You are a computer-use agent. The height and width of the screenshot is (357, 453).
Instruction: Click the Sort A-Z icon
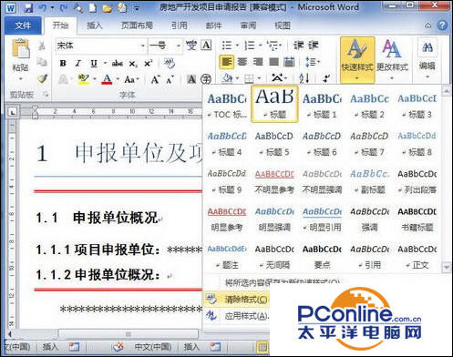point(304,78)
